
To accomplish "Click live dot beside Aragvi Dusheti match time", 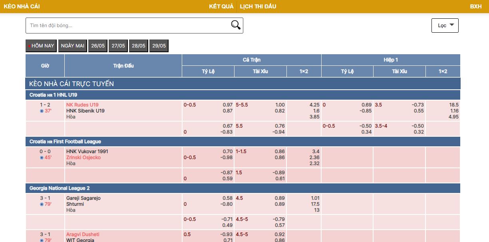I will [x=41, y=240].
